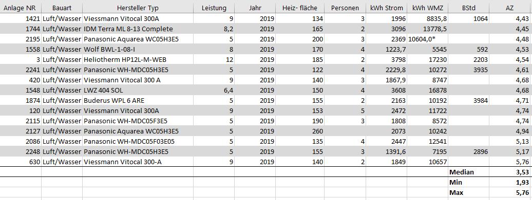Click Heizfläche value 260
The width and height of the screenshot is (532, 200).
click(x=299, y=131)
